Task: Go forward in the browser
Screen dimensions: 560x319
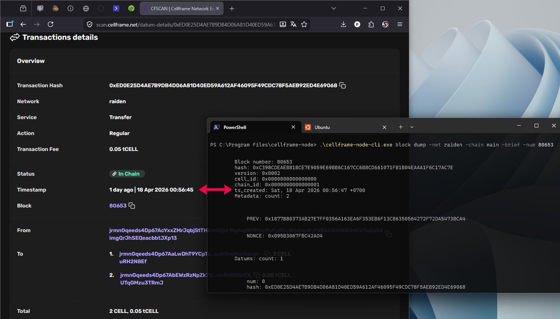Action: 37,24
